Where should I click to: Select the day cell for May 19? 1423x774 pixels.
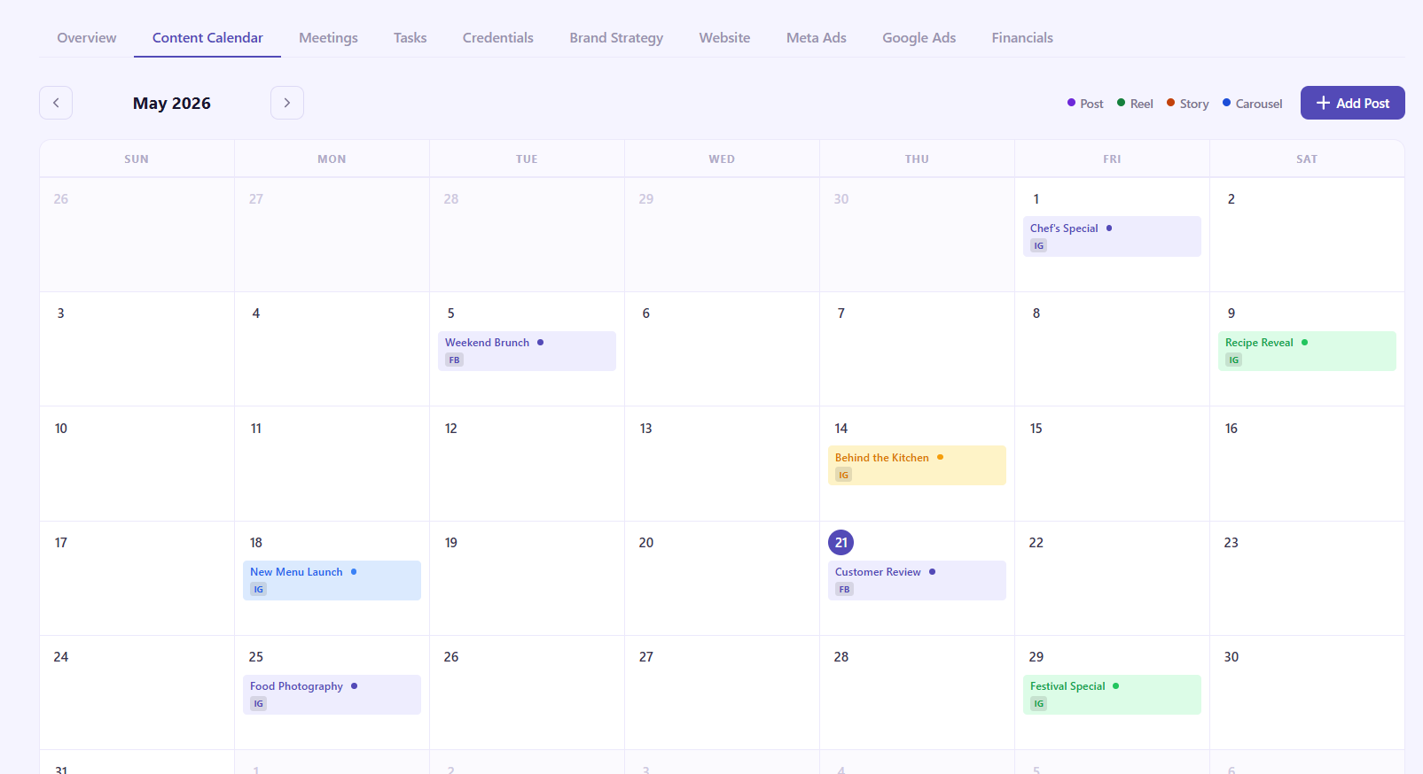tap(527, 578)
